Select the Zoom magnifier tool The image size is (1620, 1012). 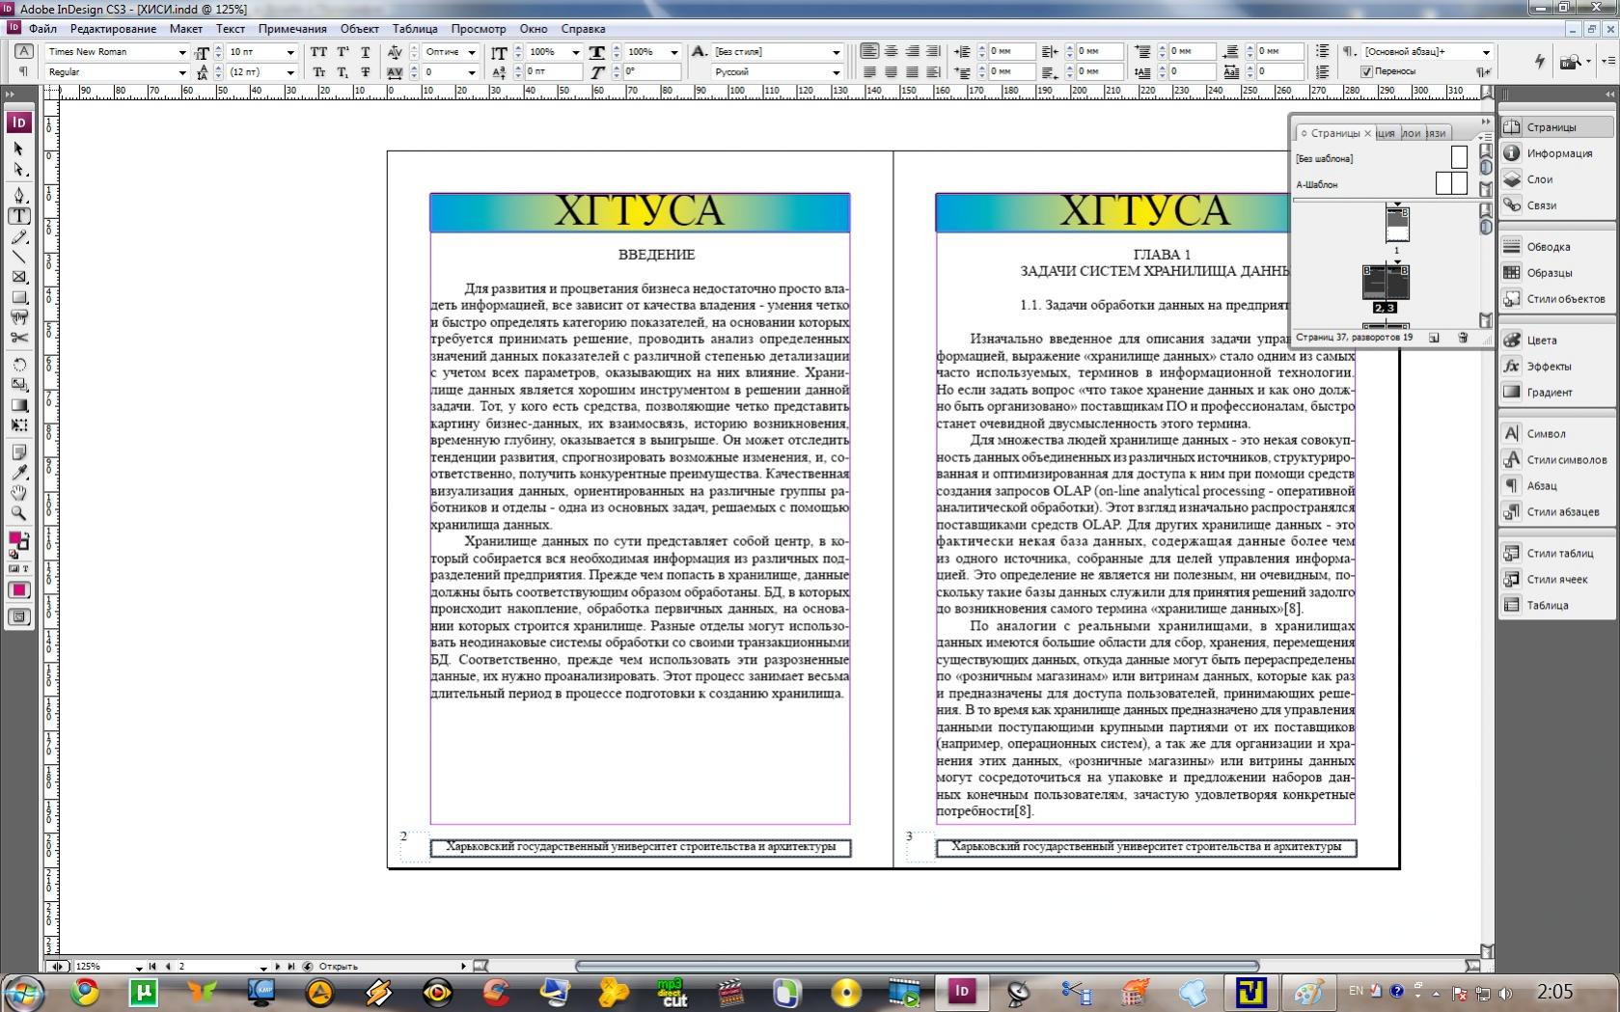18,513
